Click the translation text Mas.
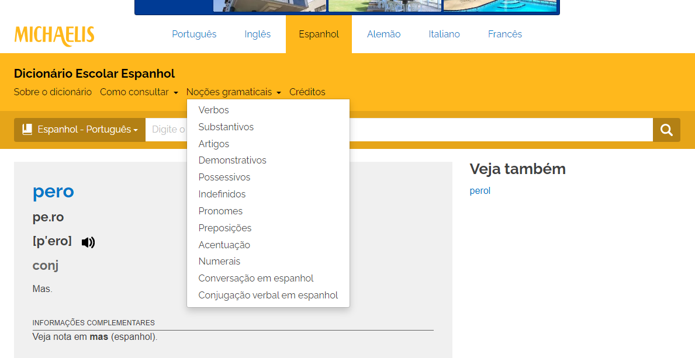695x358 pixels. pyautogui.click(x=42, y=289)
